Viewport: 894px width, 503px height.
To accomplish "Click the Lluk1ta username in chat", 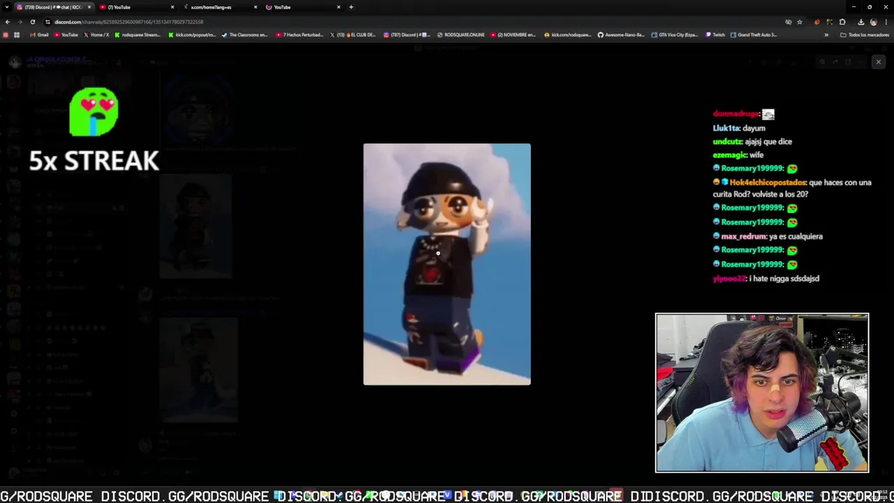I will click(x=726, y=128).
